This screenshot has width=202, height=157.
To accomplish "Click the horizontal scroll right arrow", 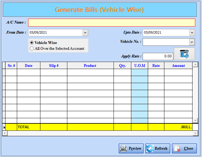I will [196, 133].
